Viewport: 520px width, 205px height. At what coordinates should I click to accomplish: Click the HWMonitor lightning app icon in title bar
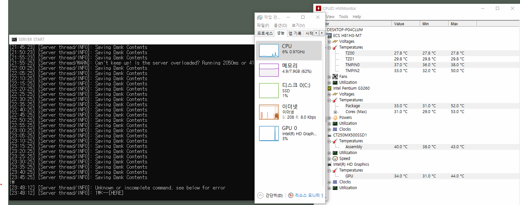(x=318, y=8)
